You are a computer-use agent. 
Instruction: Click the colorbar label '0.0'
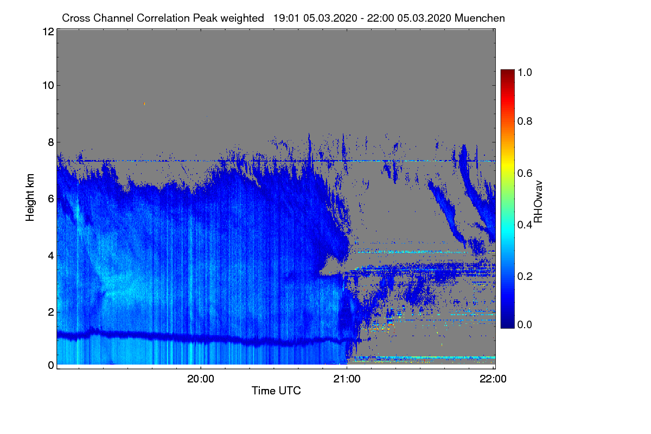pos(525,324)
